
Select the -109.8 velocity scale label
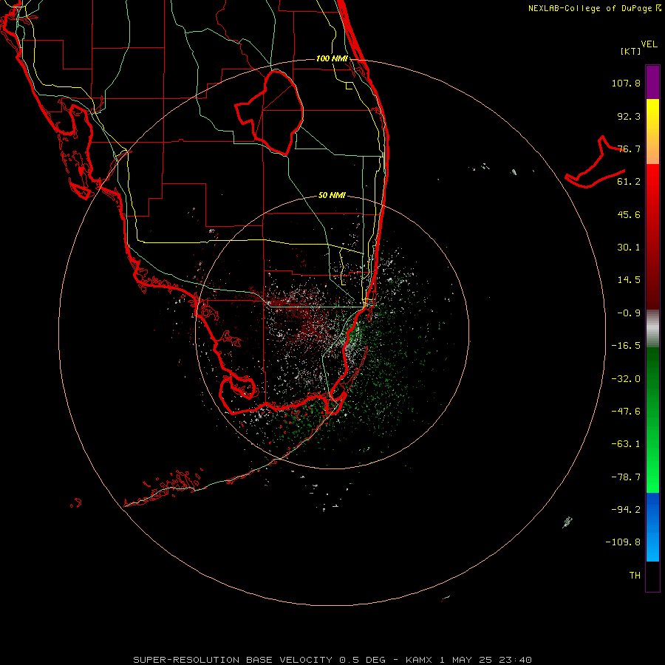(623, 542)
